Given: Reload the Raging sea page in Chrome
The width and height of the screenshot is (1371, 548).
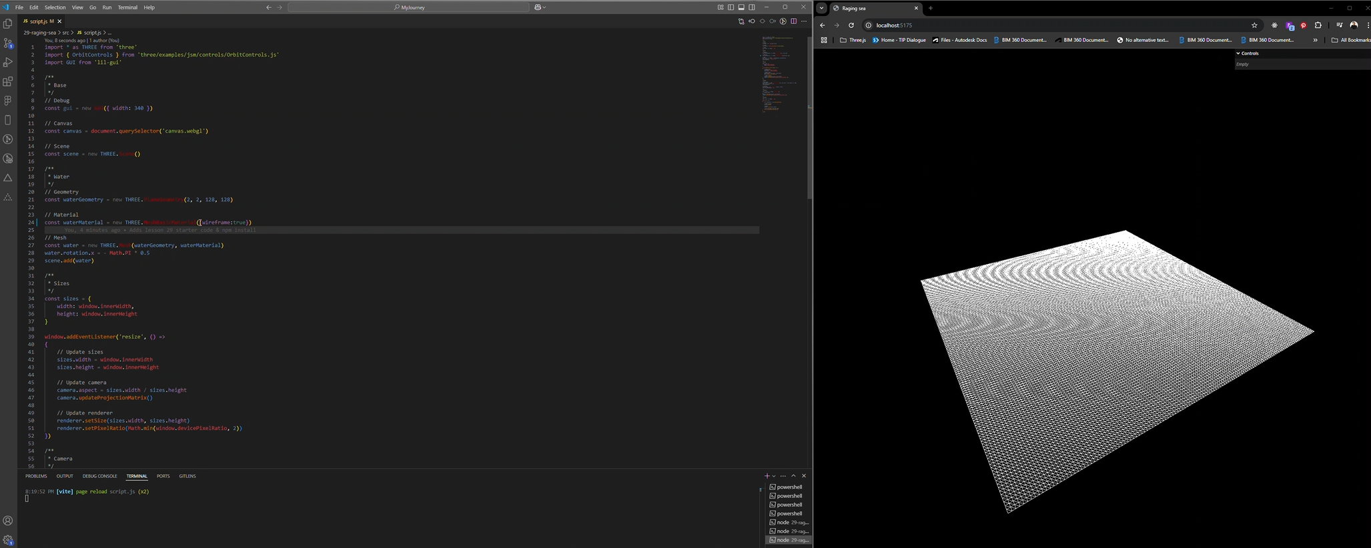Looking at the screenshot, I should point(851,25).
